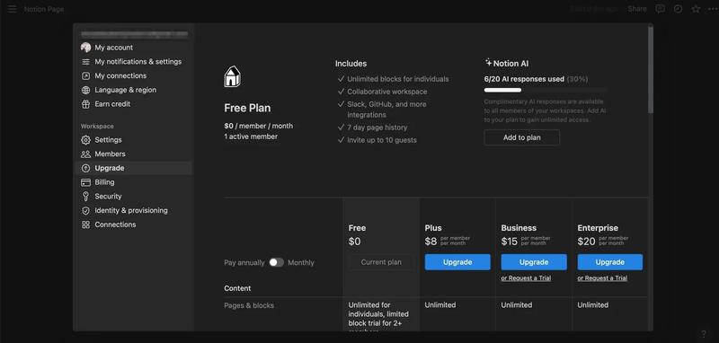This screenshot has width=719, height=343.
Task: Click the Upgrade arrow-circle icon
Action: (85, 168)
